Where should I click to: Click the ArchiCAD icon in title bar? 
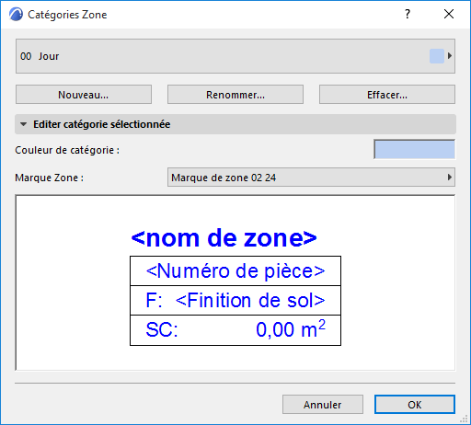(x=16, y=15)
